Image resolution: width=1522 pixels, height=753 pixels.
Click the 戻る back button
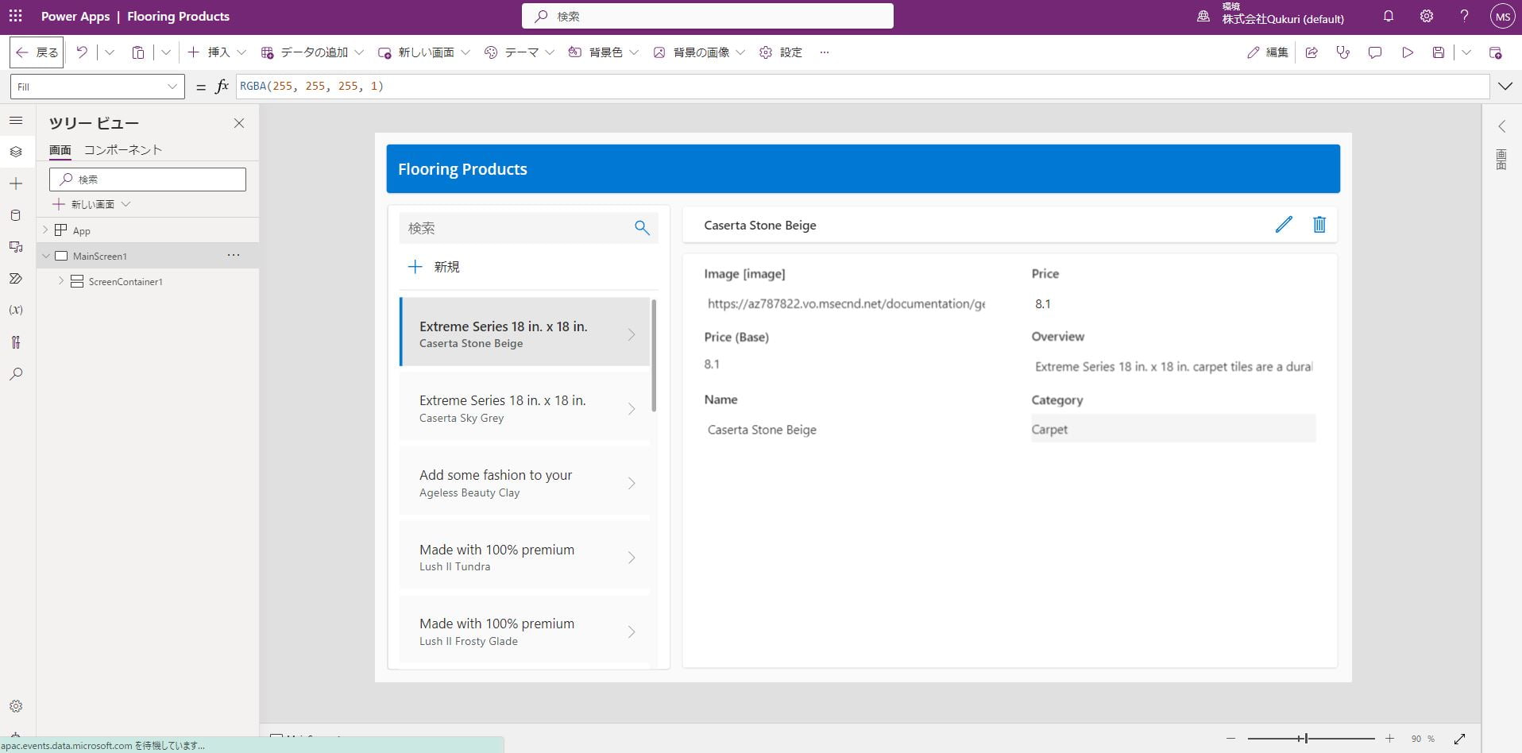point(37,52)
